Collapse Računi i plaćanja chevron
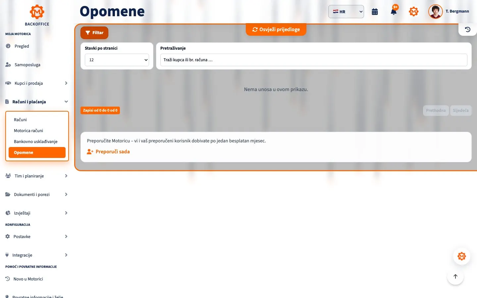The image size is (477, 298). click(x=66, y=102)
